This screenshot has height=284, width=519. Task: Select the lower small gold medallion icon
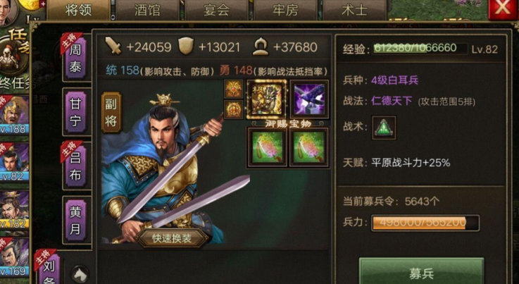(x=233, y=109)
